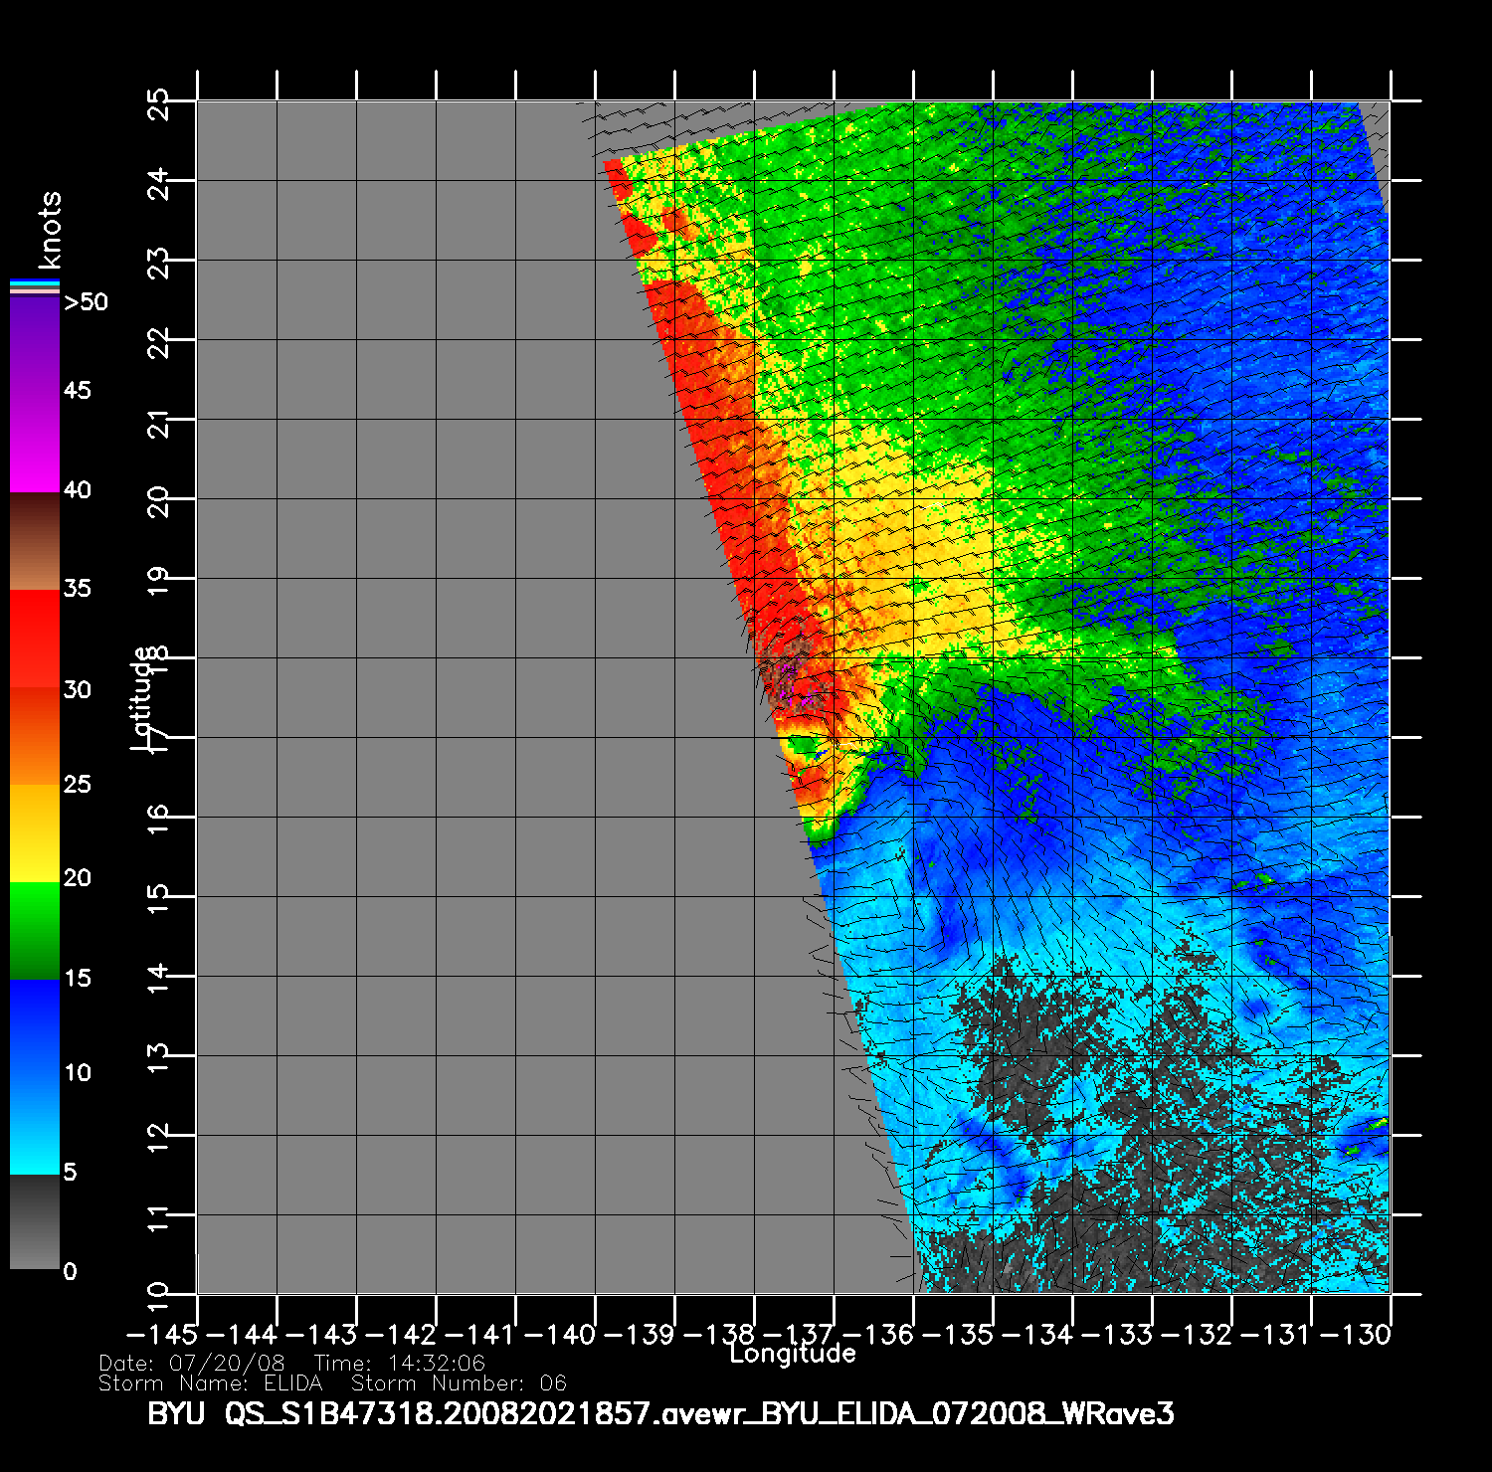Click the ">50" label on the colorbar
1492x1472 pixels.
click(86, 302)
